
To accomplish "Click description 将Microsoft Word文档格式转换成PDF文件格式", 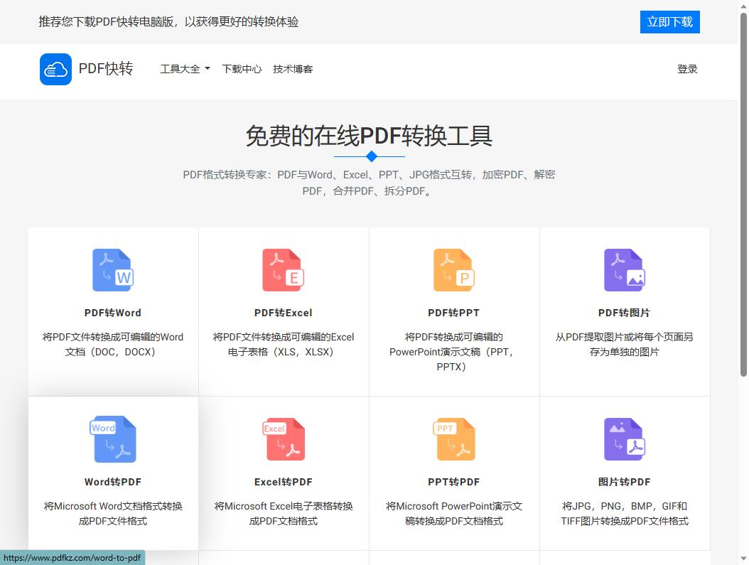I will point(113,513).
